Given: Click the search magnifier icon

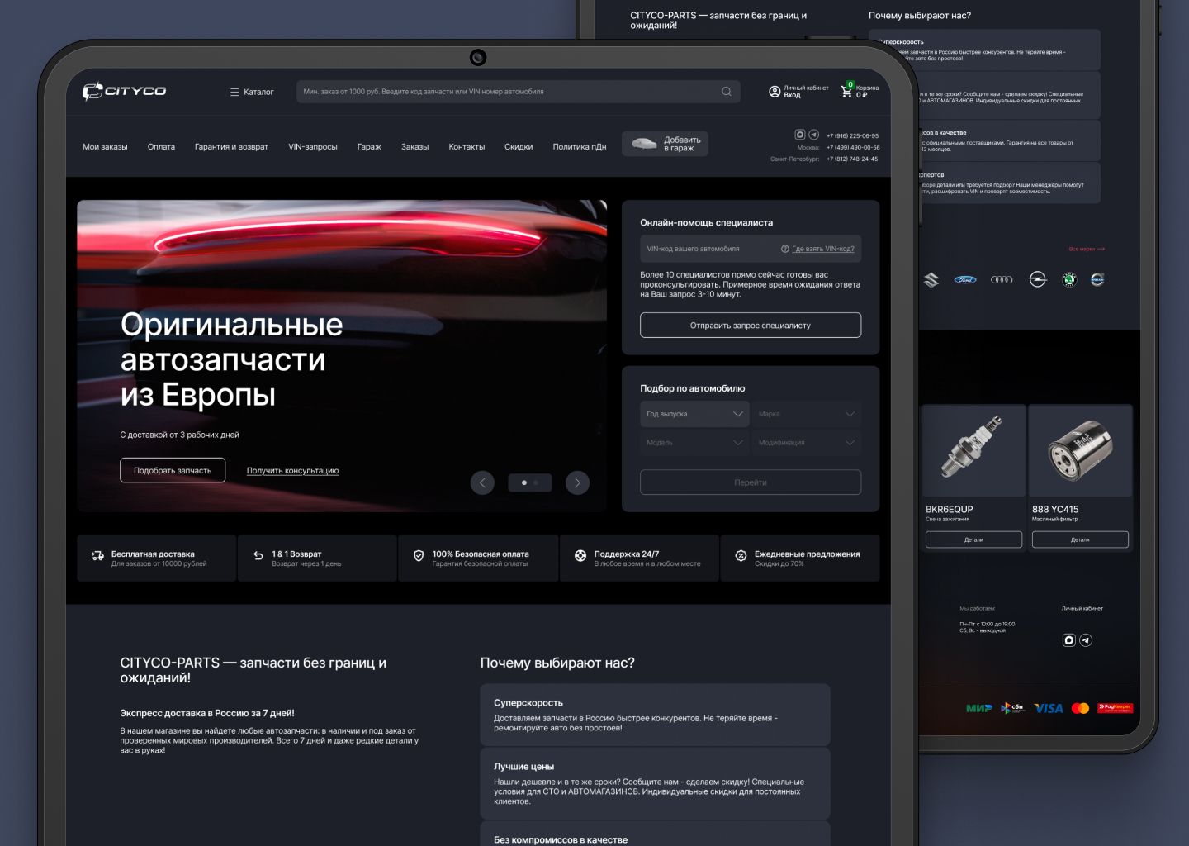Looking at the screenshot, I should point(727,92).
